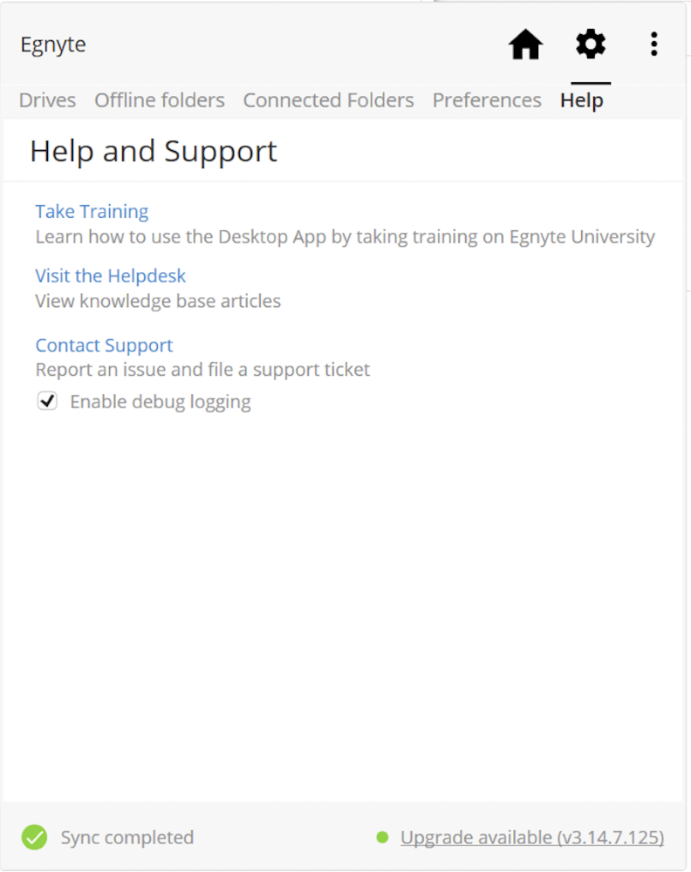Click the Sync completed status text
Viewport: 691px width, 872px height.
[127, 837]
